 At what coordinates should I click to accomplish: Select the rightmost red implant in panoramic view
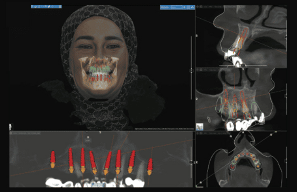pyautogui.click(x=150, y=164)
